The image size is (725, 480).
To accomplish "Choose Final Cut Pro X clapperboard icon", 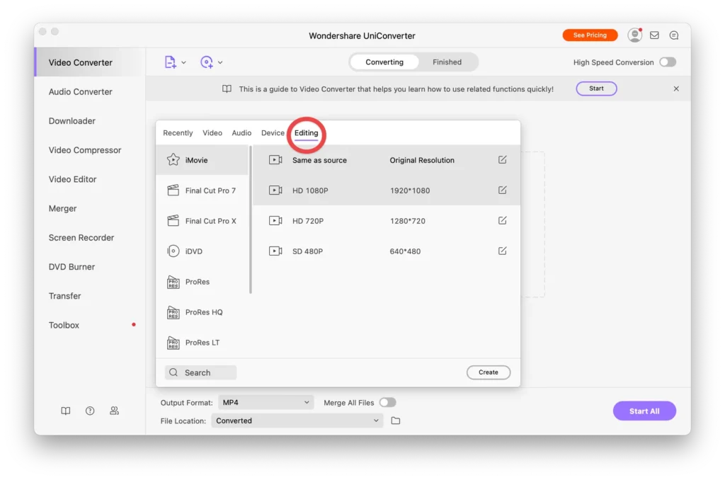I will (173, 221).
